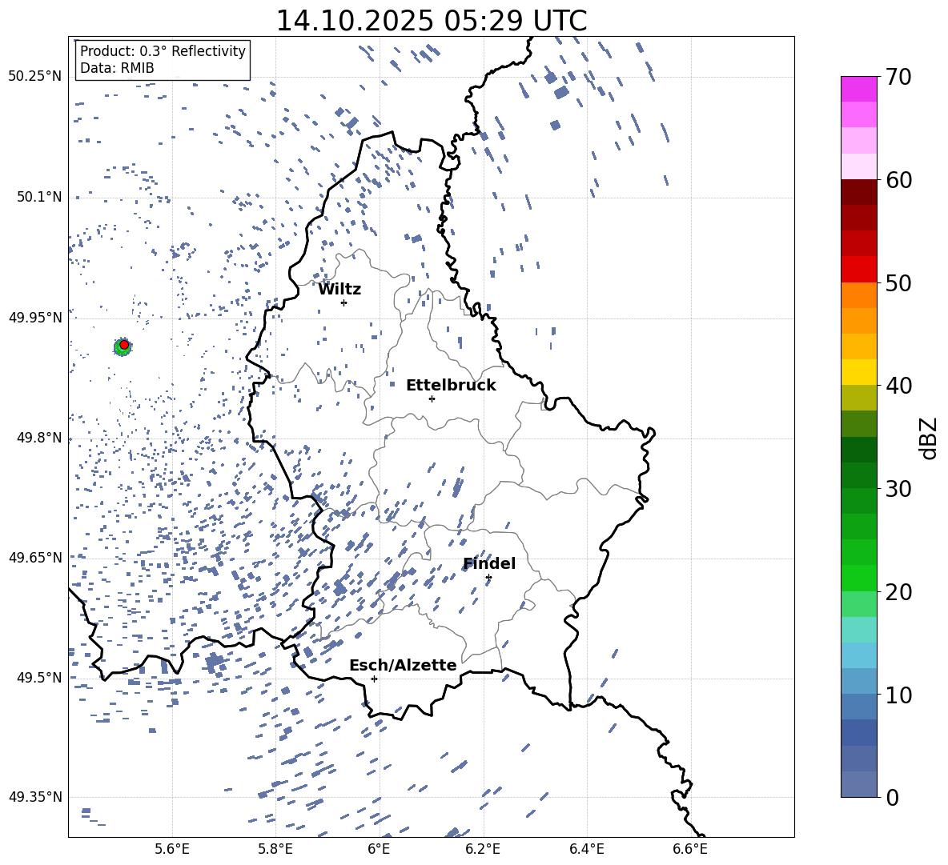The width and height of the screenshot is (948, 865).
Task: Click the 70 tick label on colorbar
Action: pyautogui.click(x=902, y=78)
